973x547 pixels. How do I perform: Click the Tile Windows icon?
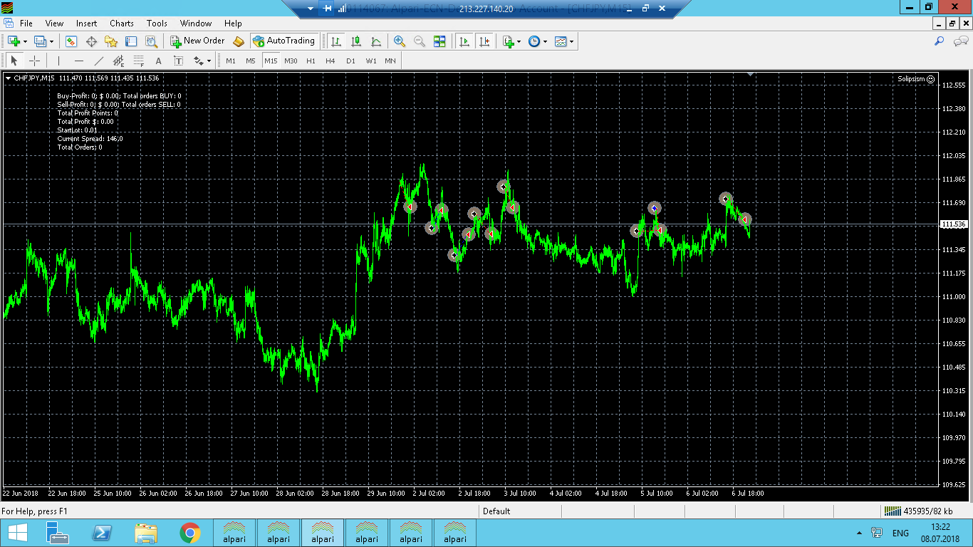tap(439, 41)
